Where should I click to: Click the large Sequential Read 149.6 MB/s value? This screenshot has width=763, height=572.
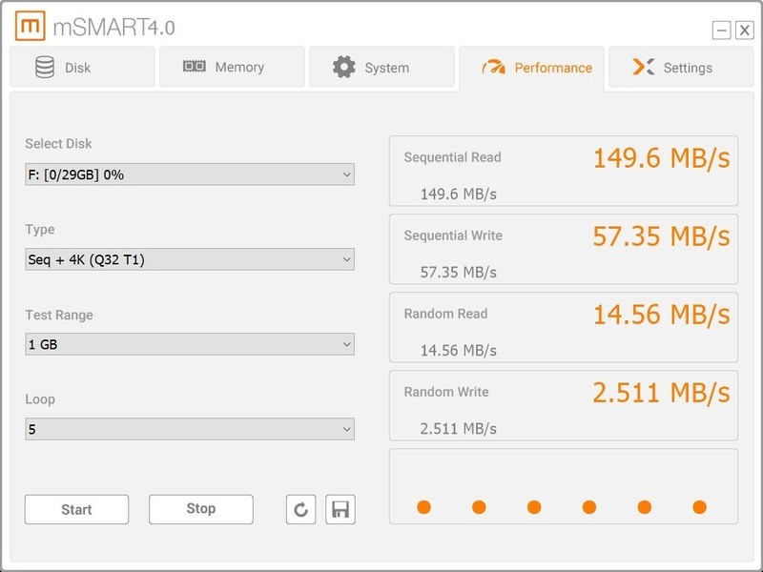point(661,158)
